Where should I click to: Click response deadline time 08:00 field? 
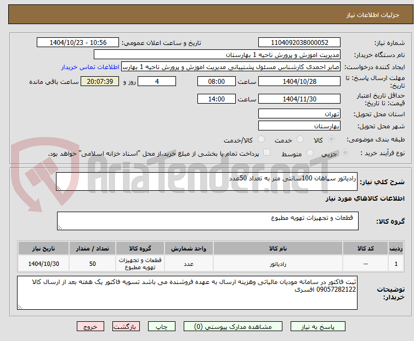(x=217, y=81)
